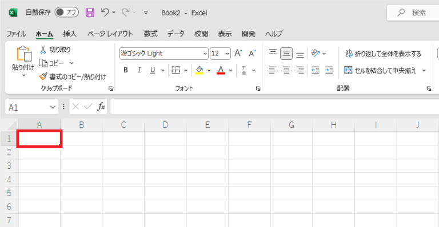Open the fill color palette arrow

[x=209, y=70]
